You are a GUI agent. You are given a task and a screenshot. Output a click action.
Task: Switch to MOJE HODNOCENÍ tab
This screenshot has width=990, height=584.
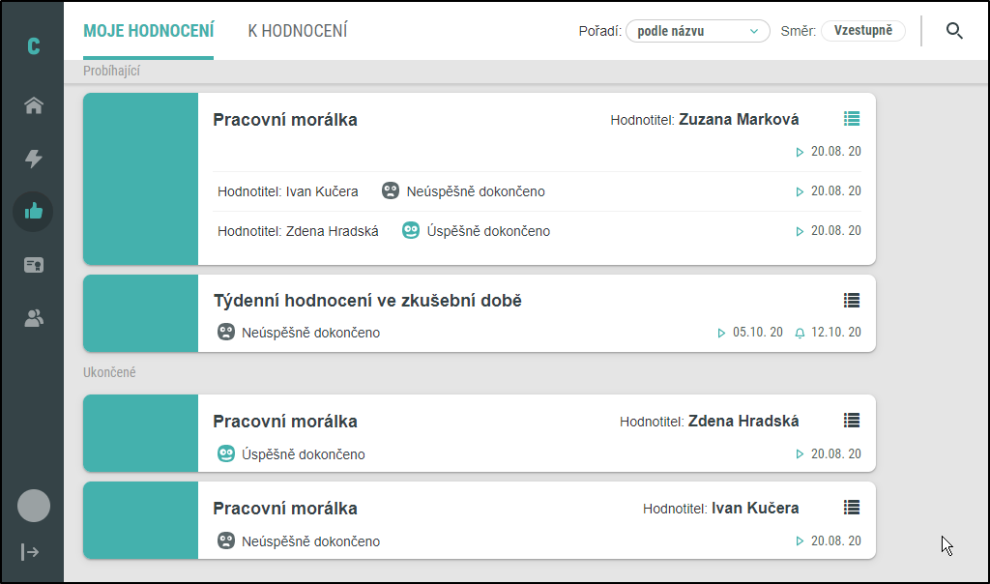148,31
